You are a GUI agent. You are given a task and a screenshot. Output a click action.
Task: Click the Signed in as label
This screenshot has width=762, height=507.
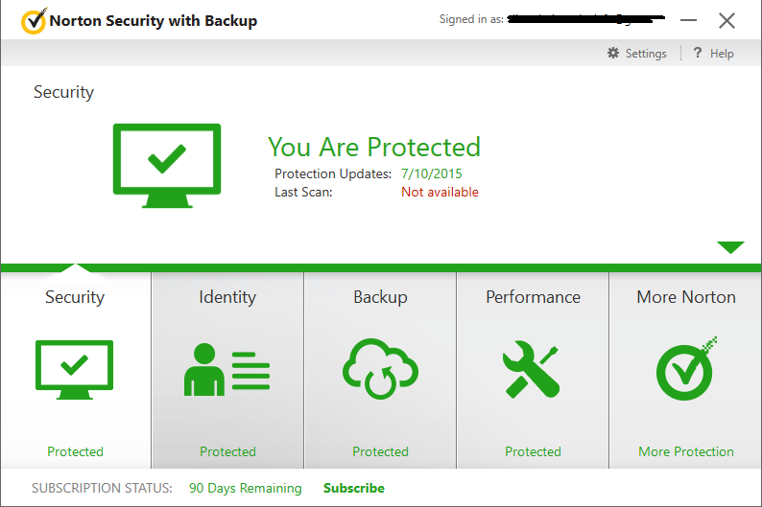471,19
